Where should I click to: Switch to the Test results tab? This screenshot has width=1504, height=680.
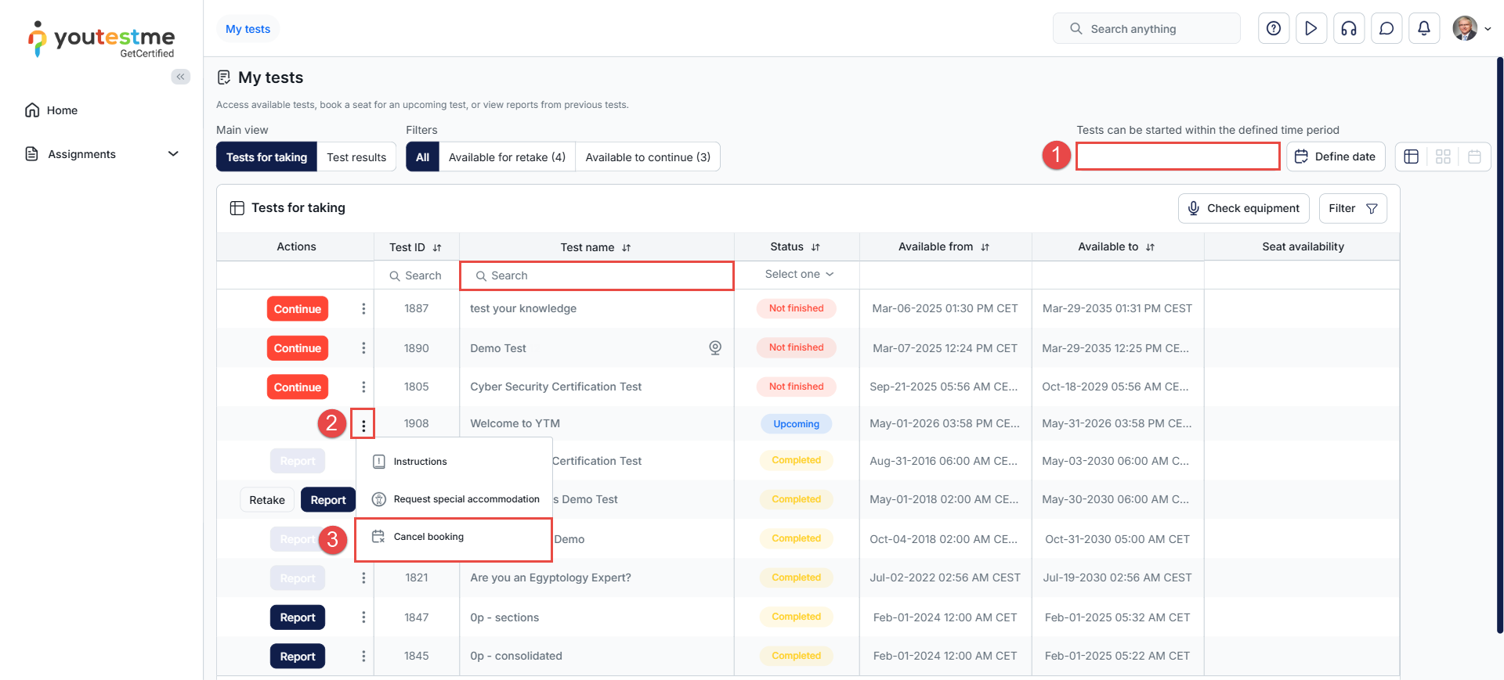[x=356, y=157]
